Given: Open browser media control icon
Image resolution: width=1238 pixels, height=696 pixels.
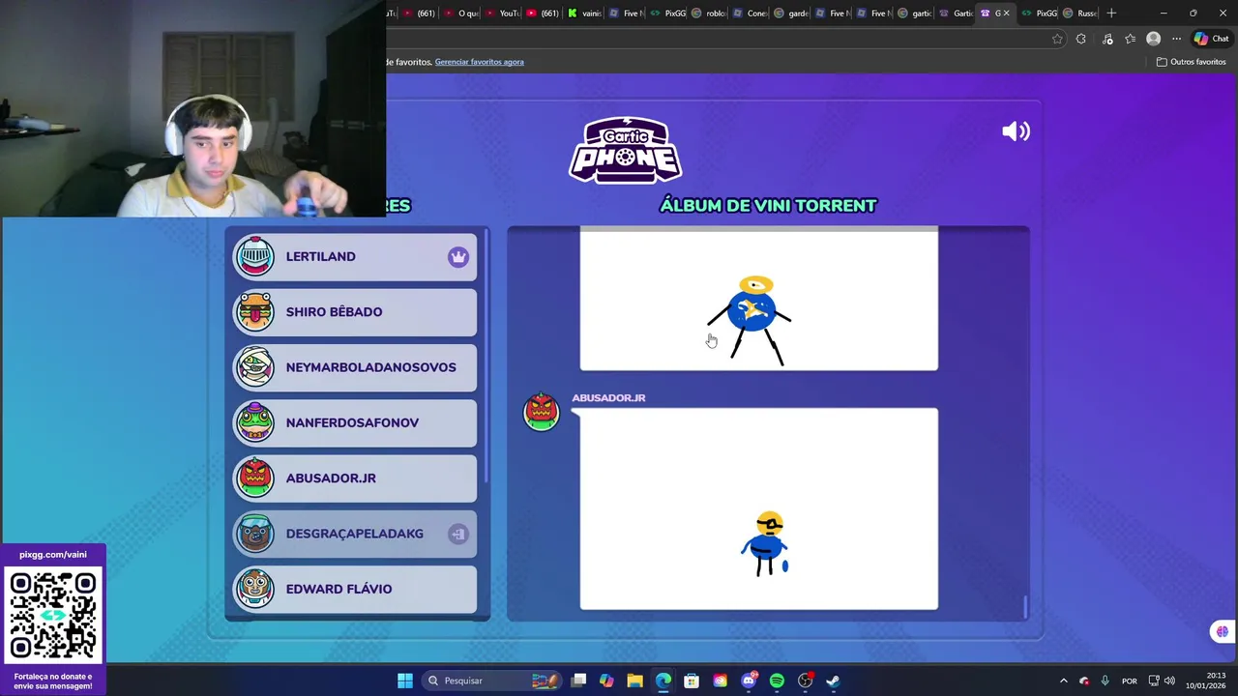Looking at the screenshot, I should pyautogui.click(x=1107, y=39).
